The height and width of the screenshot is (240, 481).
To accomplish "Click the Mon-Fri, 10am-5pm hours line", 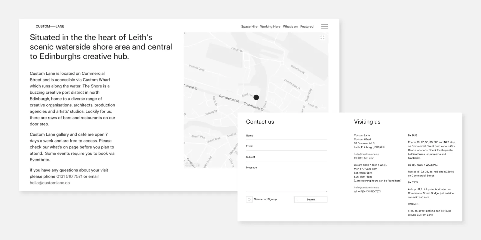I will click(x=366, y=169).
